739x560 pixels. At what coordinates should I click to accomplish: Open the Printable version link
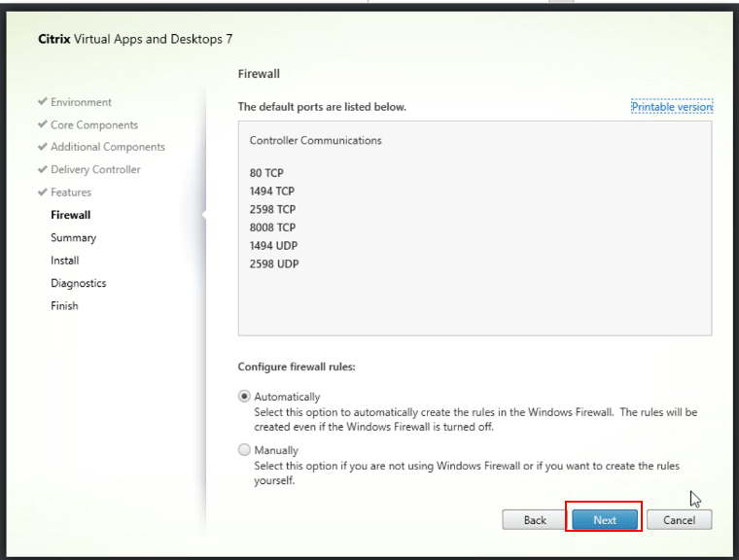(x=672, y=107)
